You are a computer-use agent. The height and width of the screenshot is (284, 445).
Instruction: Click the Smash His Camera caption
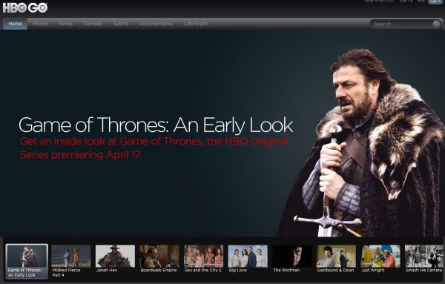coord(424,270)
